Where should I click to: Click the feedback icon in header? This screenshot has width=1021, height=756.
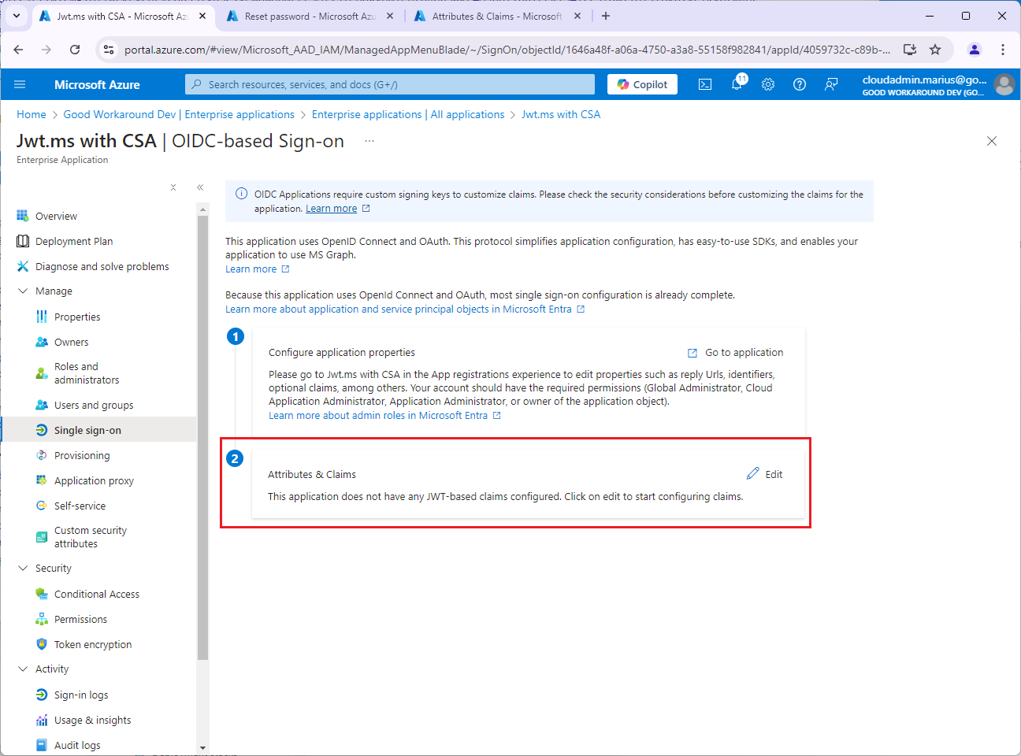click(831, 84)
